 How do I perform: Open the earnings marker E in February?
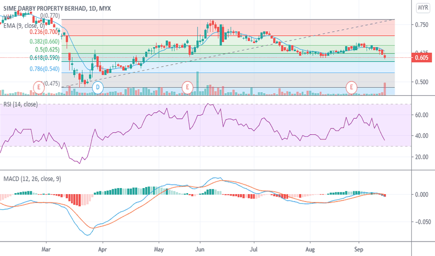click(39, 88)
